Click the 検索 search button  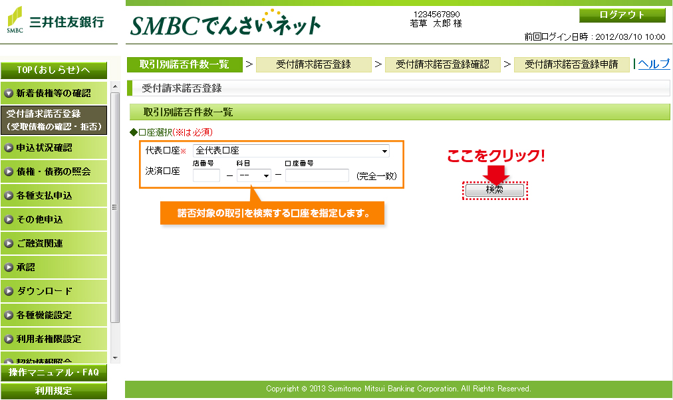click(x=495, y=189)
